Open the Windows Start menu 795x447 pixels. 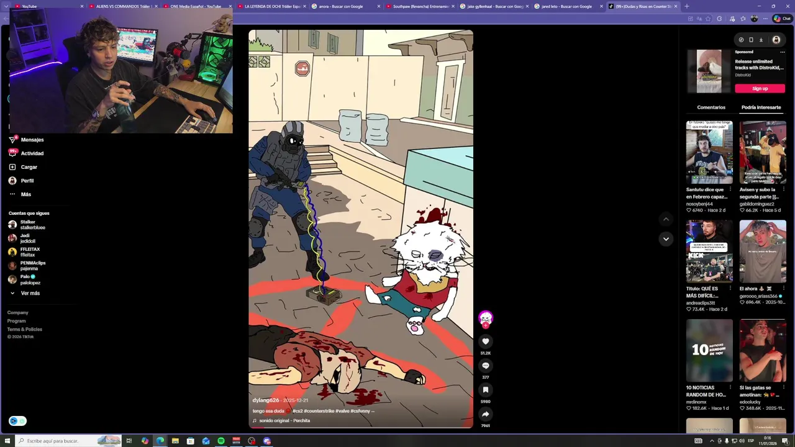pos(7,441)
